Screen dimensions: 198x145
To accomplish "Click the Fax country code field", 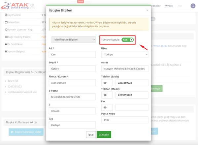I will 107,107.
